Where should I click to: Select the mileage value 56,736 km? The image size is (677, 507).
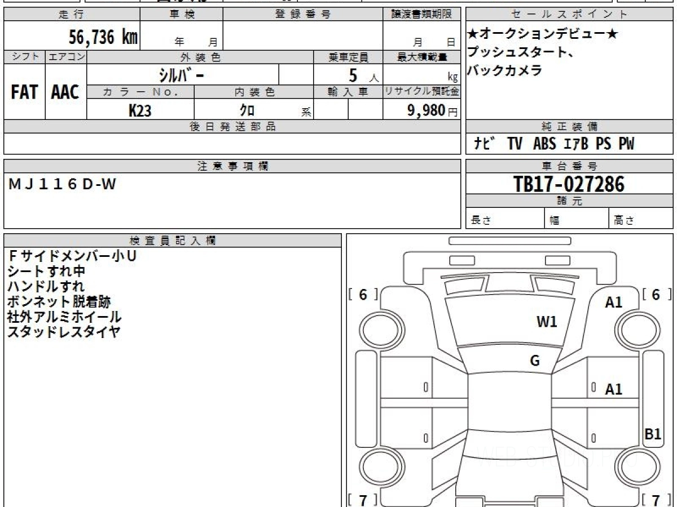point(103,37)
